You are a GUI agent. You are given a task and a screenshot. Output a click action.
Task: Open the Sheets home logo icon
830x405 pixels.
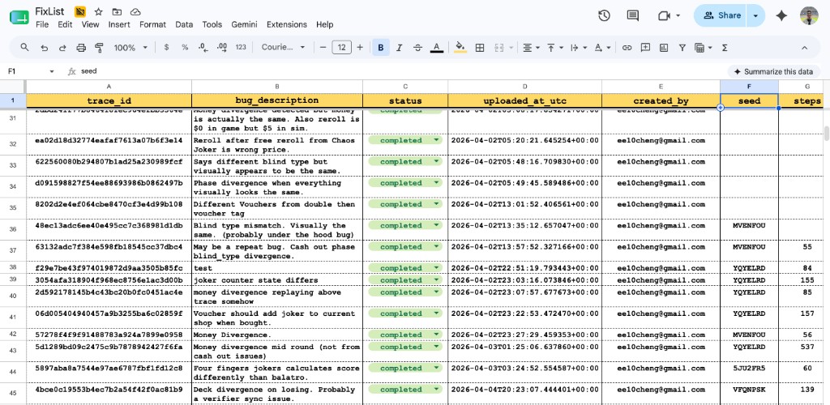pos(19,17)
